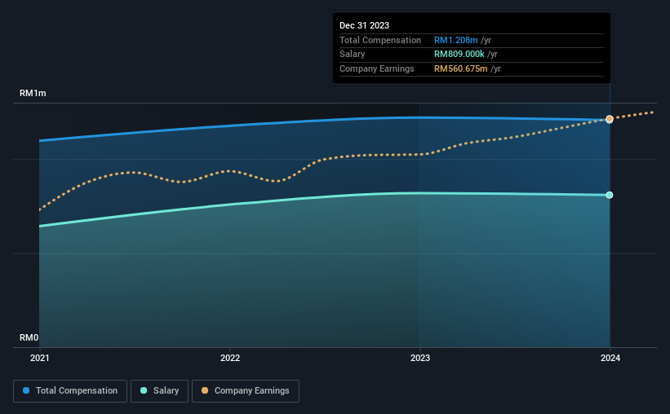Click the 2021 x-axis label
The image size is (670, 414).
40,358
